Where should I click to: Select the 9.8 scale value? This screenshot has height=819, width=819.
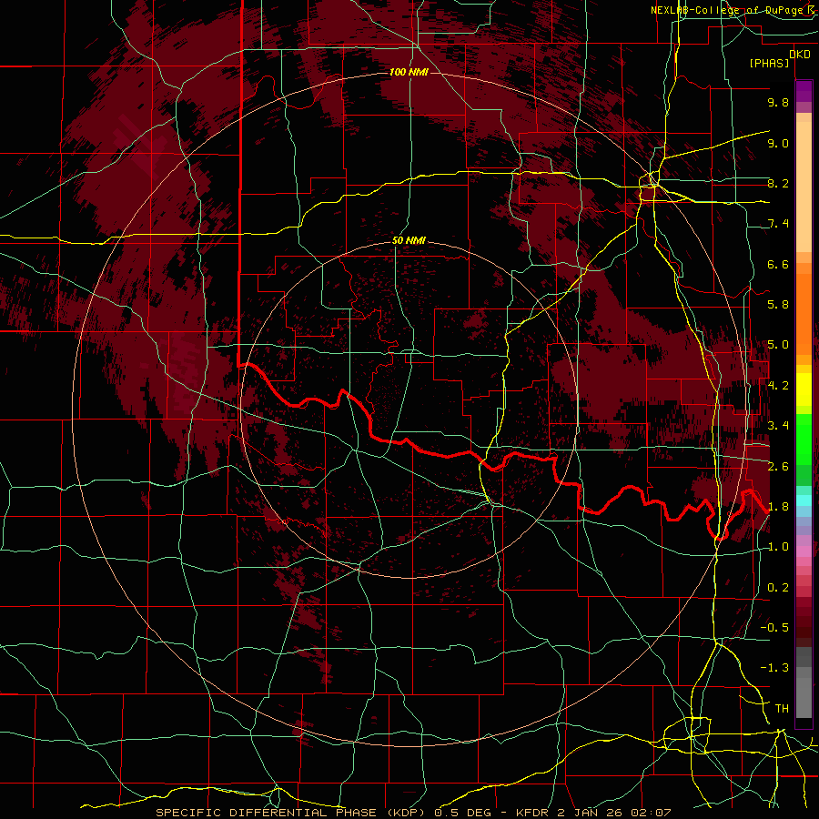point(778,102)
